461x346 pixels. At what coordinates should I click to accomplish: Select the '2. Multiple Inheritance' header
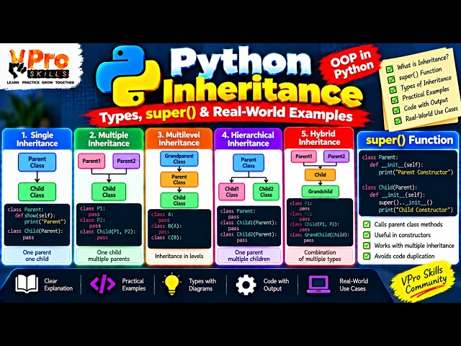coord(109,139)
